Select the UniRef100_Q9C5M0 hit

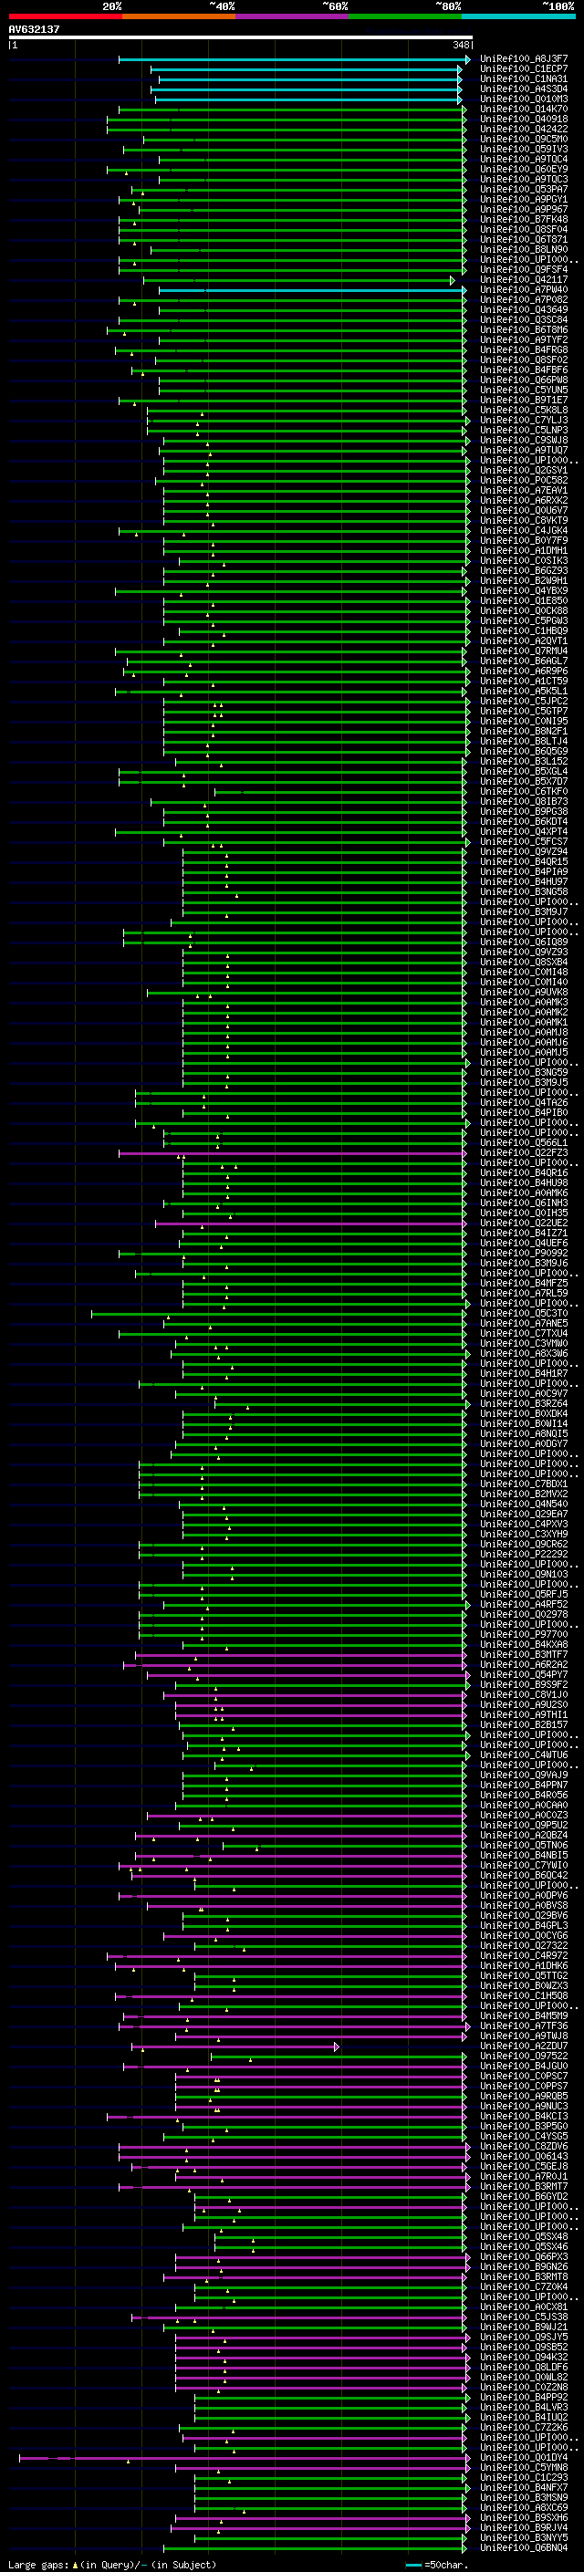click(524, 139)
